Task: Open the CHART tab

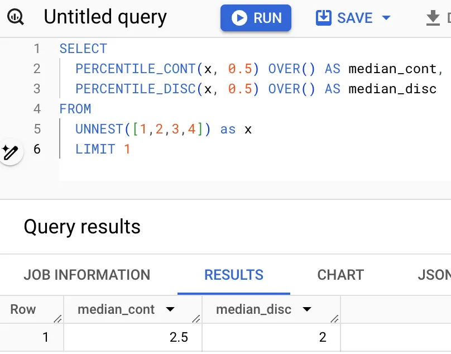Action: click(x=340, y=275)
